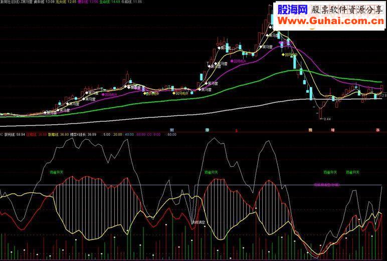Screen dimensions: 387x261
Task: Click the yellow 散筹线 36.80 legend
Action: tap(58, 134)
